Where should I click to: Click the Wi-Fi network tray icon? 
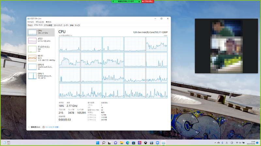pyautogui.click(x=237, y=143)
